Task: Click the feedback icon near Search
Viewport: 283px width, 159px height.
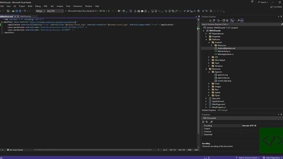Action: tap(252, 2)
